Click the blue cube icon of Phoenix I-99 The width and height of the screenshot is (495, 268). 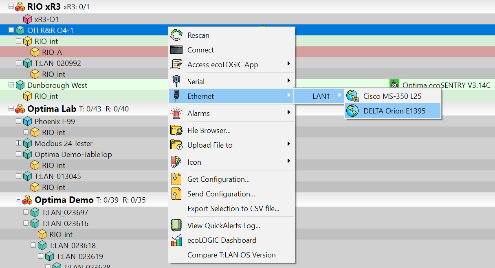(27, 122)
